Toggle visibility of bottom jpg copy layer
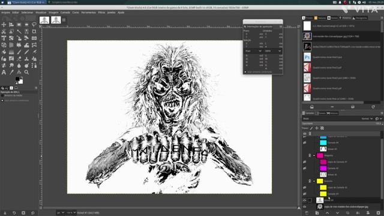Screen dimensions: 384x216 [305, 206]
